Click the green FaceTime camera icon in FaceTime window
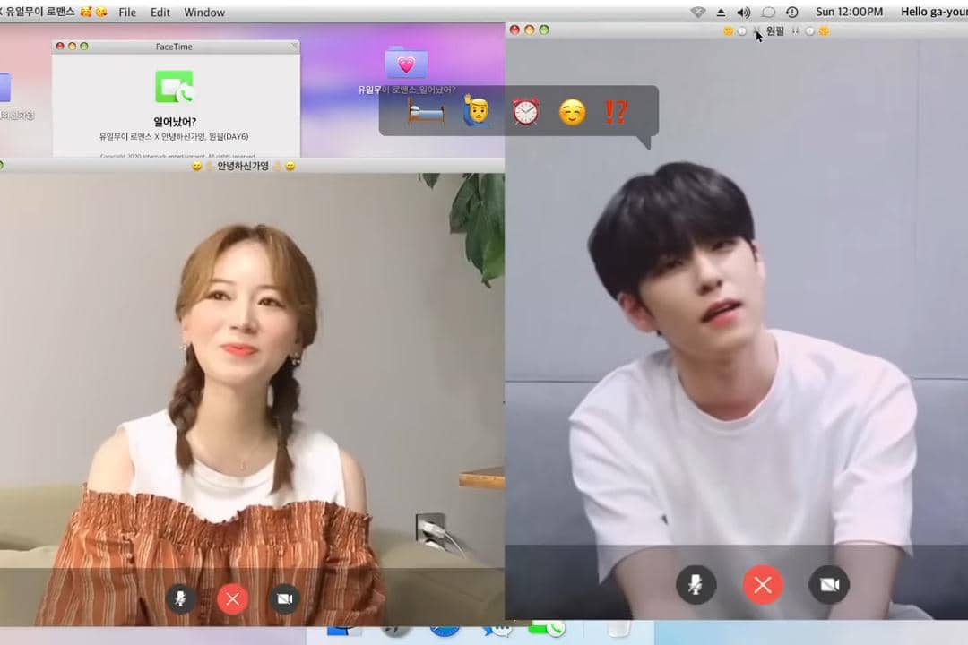Viewport: 968px width, 645px height. 174,86
